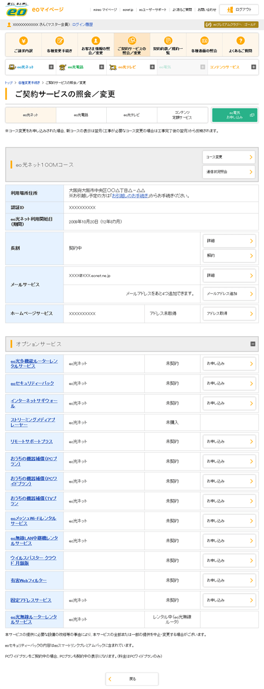Open the インターネットサギウォール link
The image size is (264, 689).
coord(34,403)
